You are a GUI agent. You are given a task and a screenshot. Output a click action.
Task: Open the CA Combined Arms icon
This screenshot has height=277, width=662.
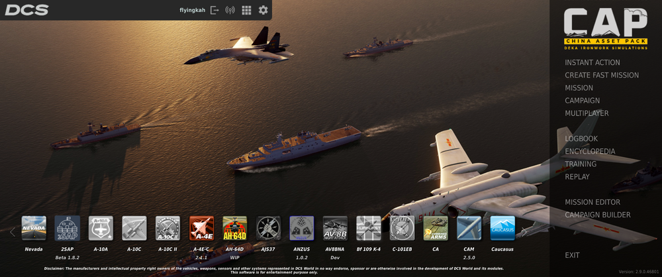coord(436,229)
